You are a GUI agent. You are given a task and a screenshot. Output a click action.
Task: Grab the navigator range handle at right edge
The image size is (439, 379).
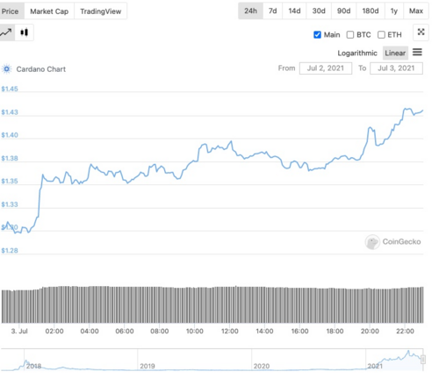tap(423, 360)
